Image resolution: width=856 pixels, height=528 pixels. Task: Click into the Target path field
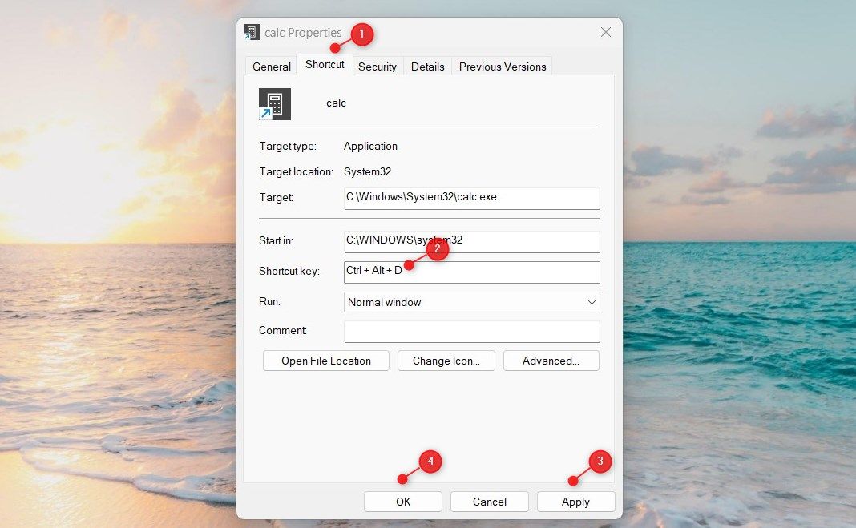click(471, 198)
